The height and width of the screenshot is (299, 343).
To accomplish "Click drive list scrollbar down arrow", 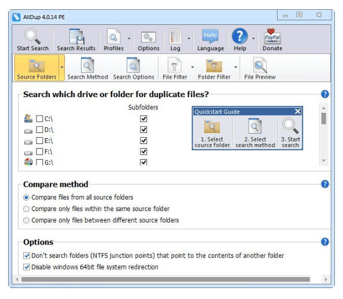I will point(324,161).
